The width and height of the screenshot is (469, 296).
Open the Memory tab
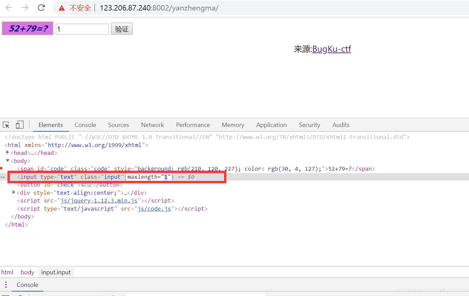click(233, 125)
